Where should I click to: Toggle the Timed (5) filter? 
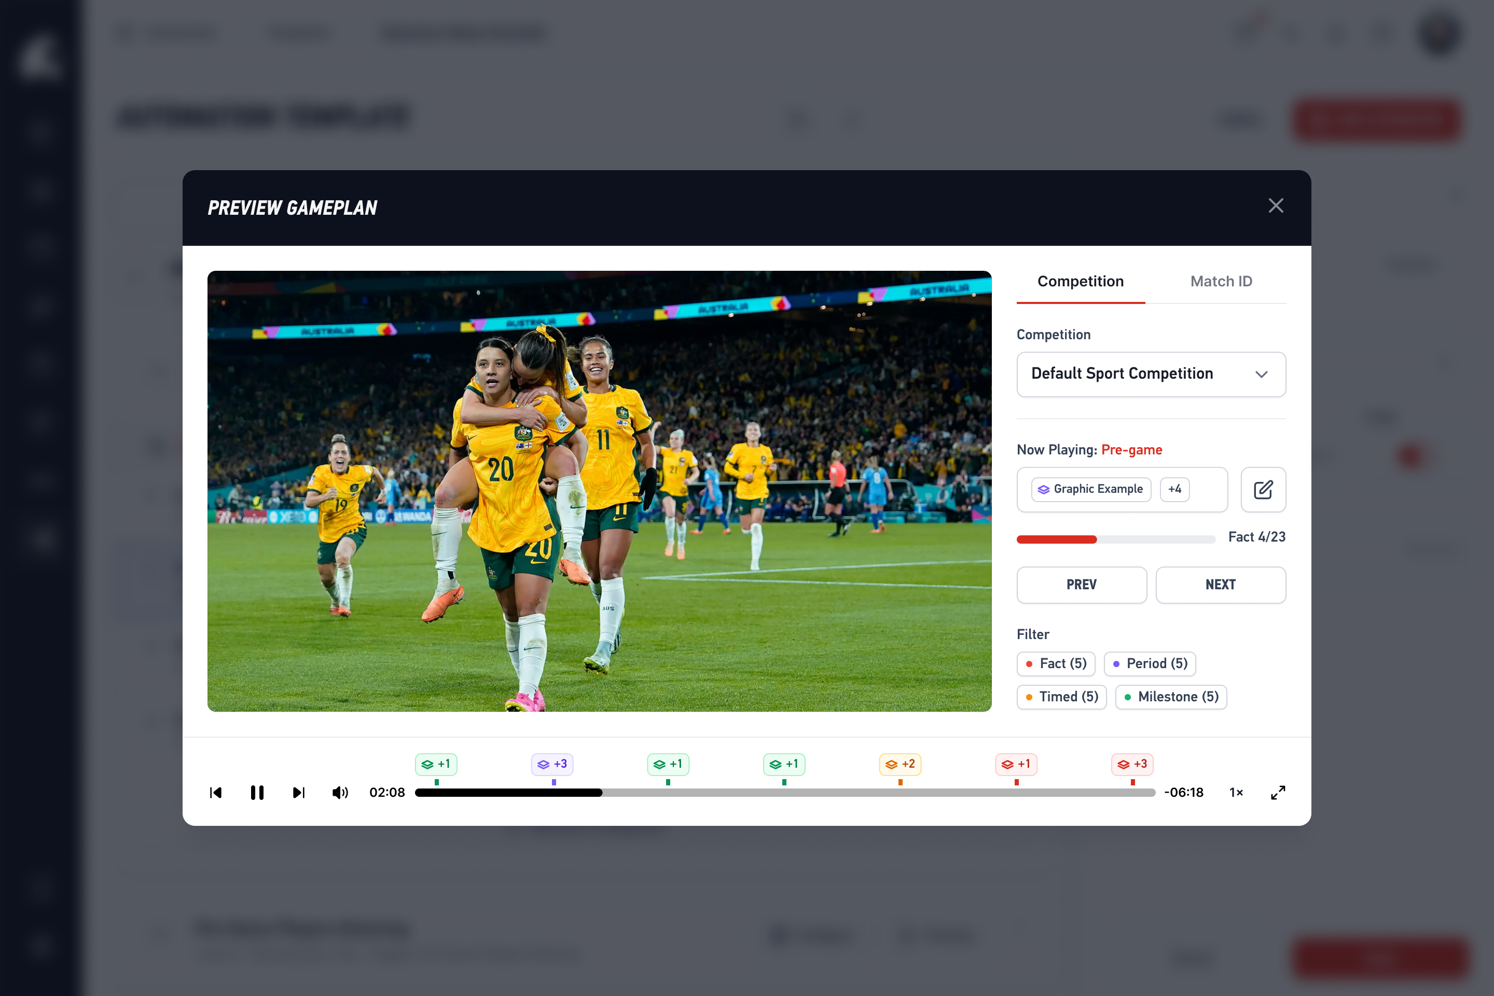1061,697
